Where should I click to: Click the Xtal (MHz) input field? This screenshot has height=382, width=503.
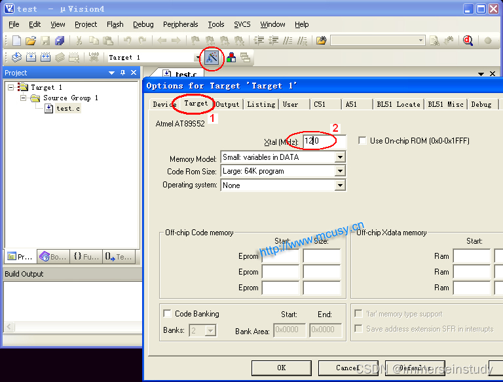[x=324, y=141]
